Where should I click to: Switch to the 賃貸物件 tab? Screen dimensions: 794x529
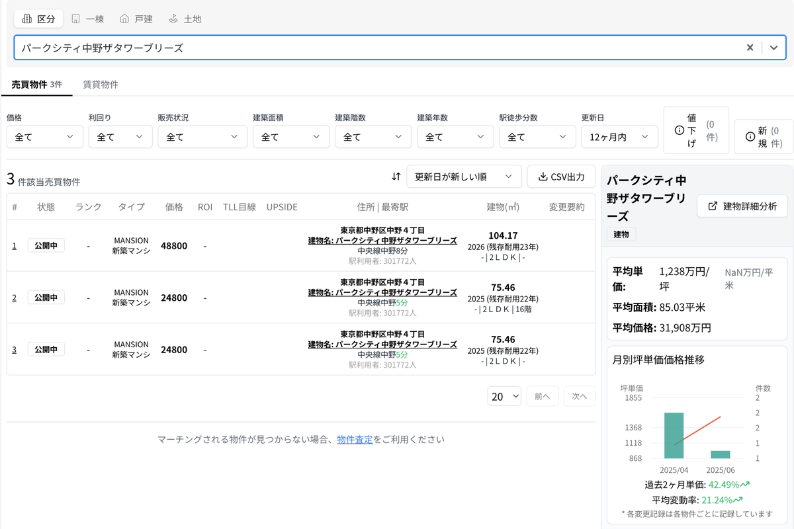(x=101, y=85)
